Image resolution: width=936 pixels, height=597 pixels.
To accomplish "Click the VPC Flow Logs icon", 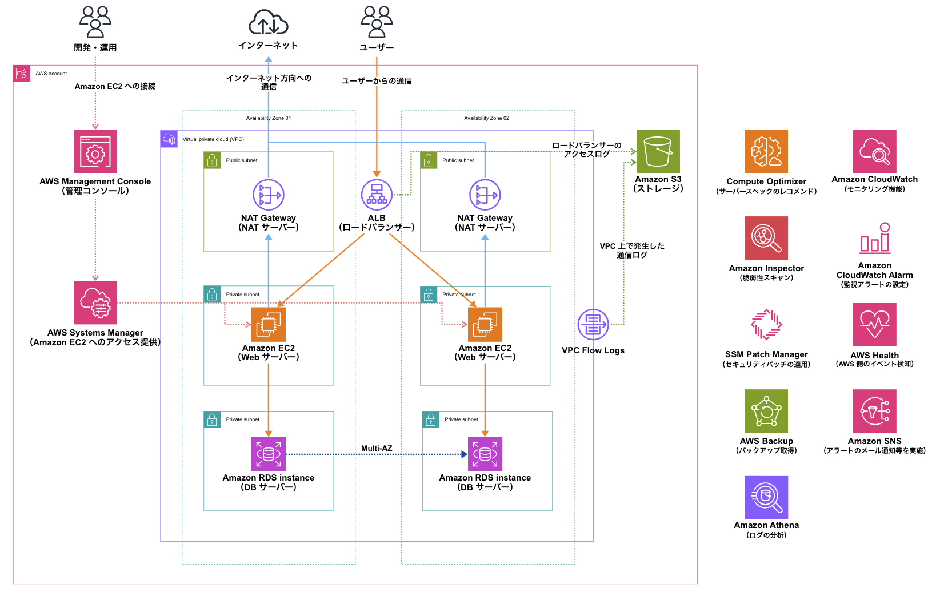I will point(593,324).
